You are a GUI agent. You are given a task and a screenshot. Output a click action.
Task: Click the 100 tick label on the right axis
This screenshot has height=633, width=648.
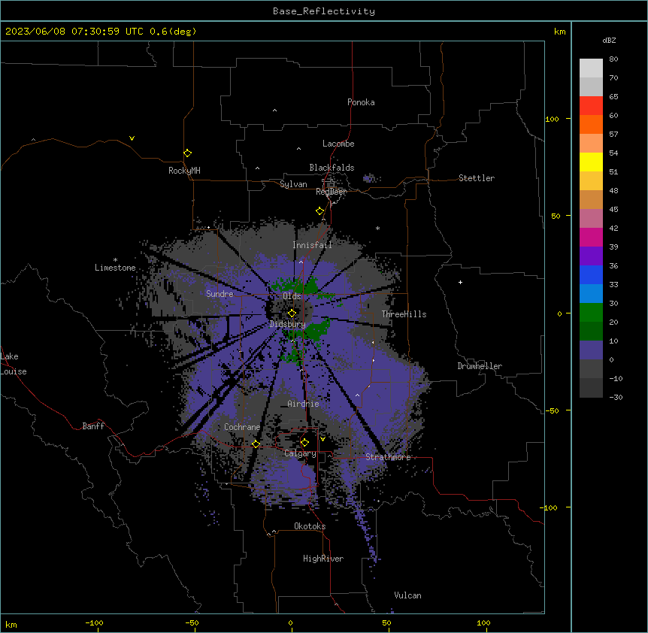[552, 119]
